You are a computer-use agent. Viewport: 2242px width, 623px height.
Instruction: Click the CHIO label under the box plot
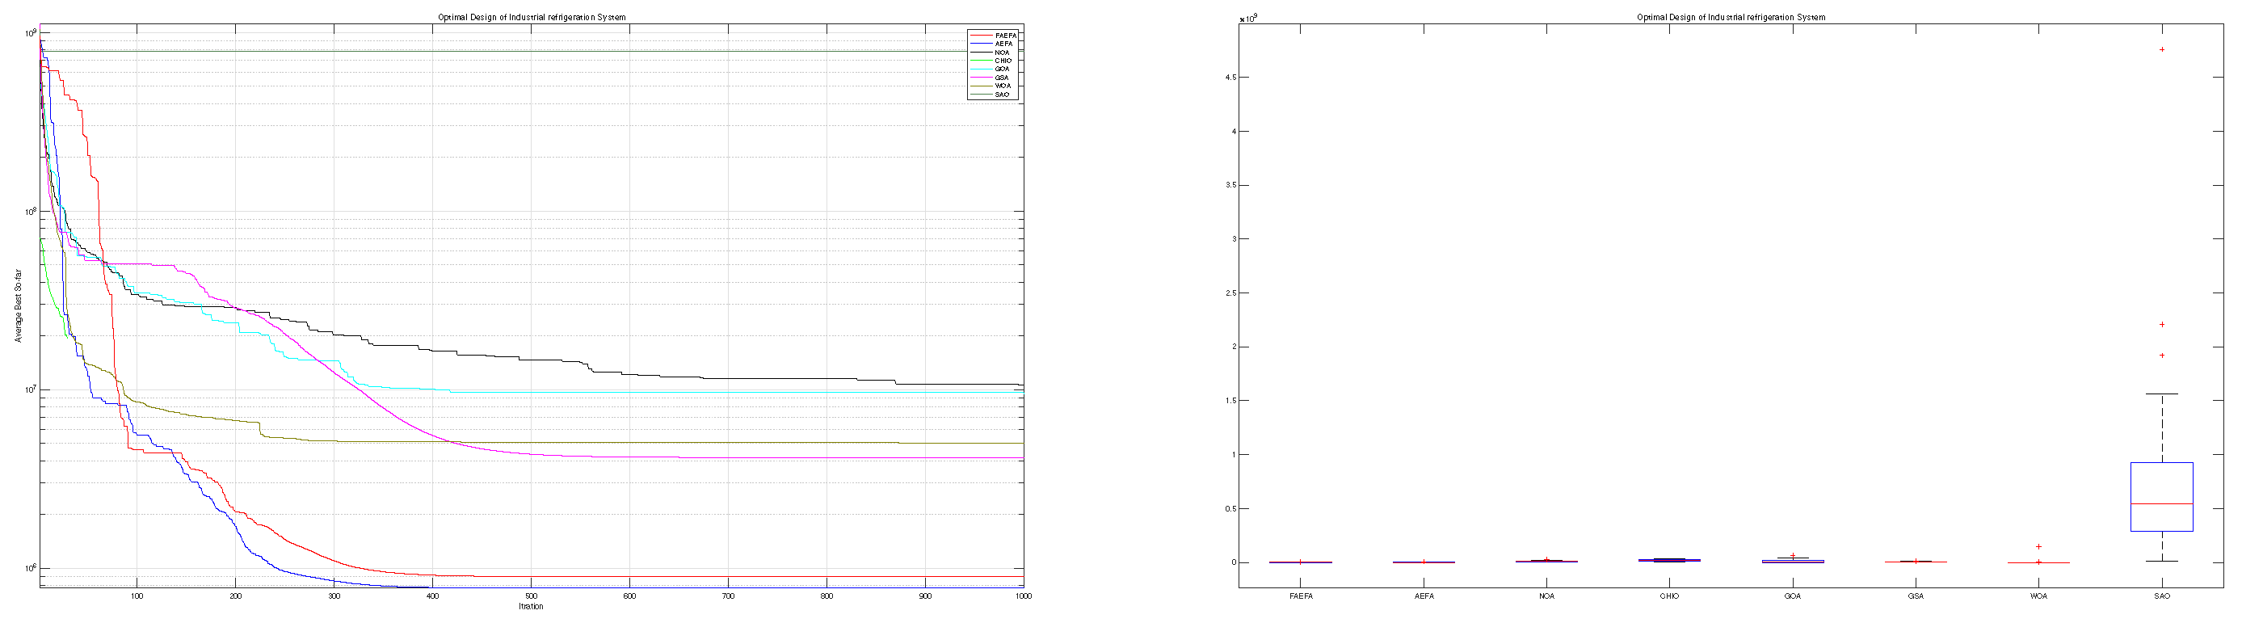pyautogui.click(x=1669, y=597)
